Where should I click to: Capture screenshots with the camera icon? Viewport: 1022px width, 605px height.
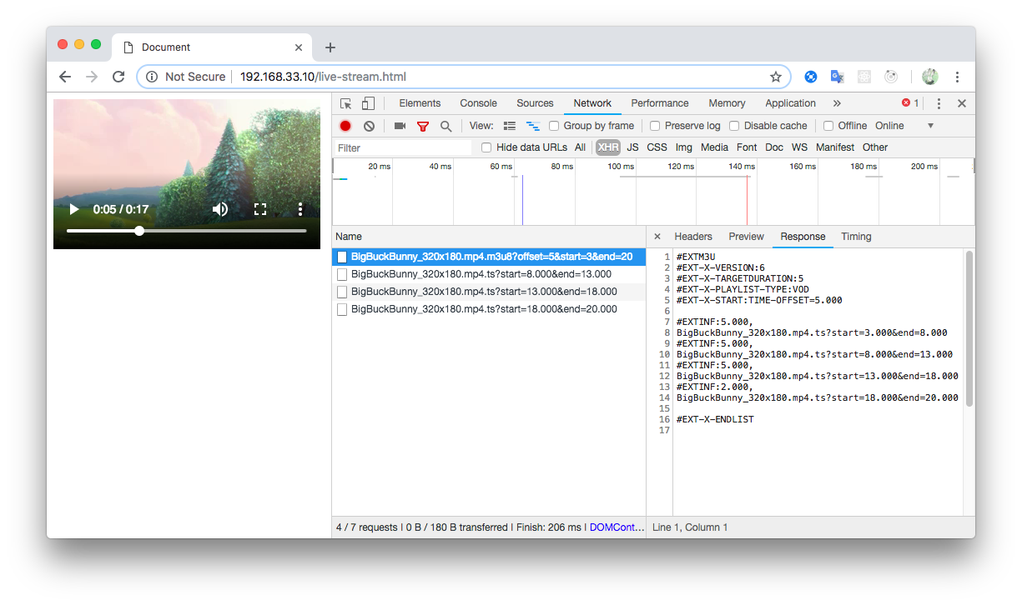399,125
